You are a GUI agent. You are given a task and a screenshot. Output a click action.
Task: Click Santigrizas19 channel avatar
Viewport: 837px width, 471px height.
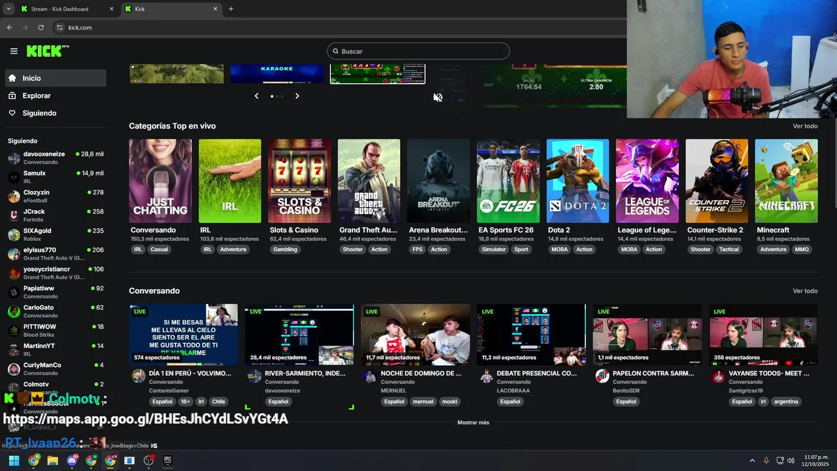(718, 376)
